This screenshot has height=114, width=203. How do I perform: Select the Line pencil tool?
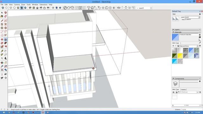tap(2, 21)
